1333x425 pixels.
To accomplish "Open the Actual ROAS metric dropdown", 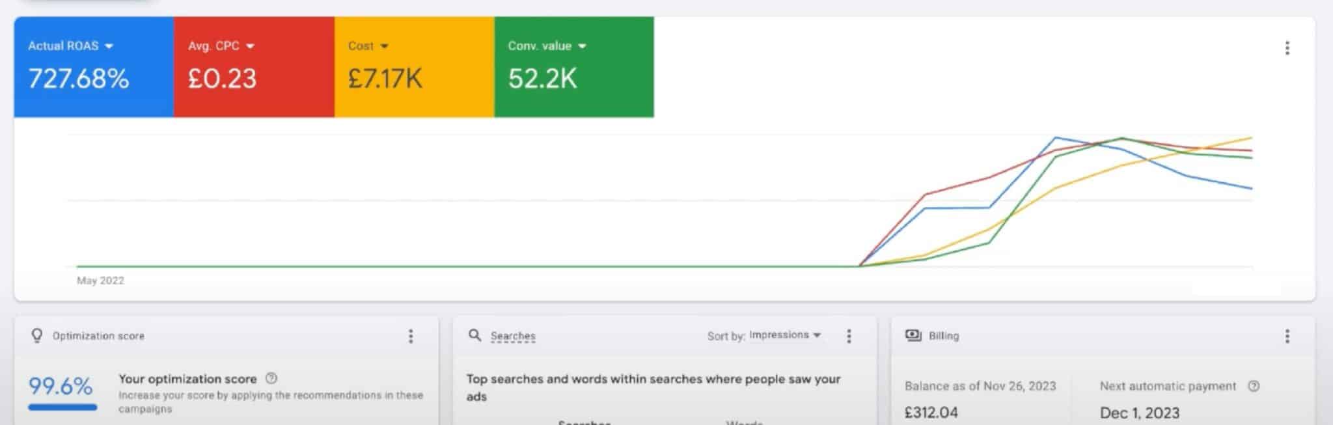I will pos(109,46).
